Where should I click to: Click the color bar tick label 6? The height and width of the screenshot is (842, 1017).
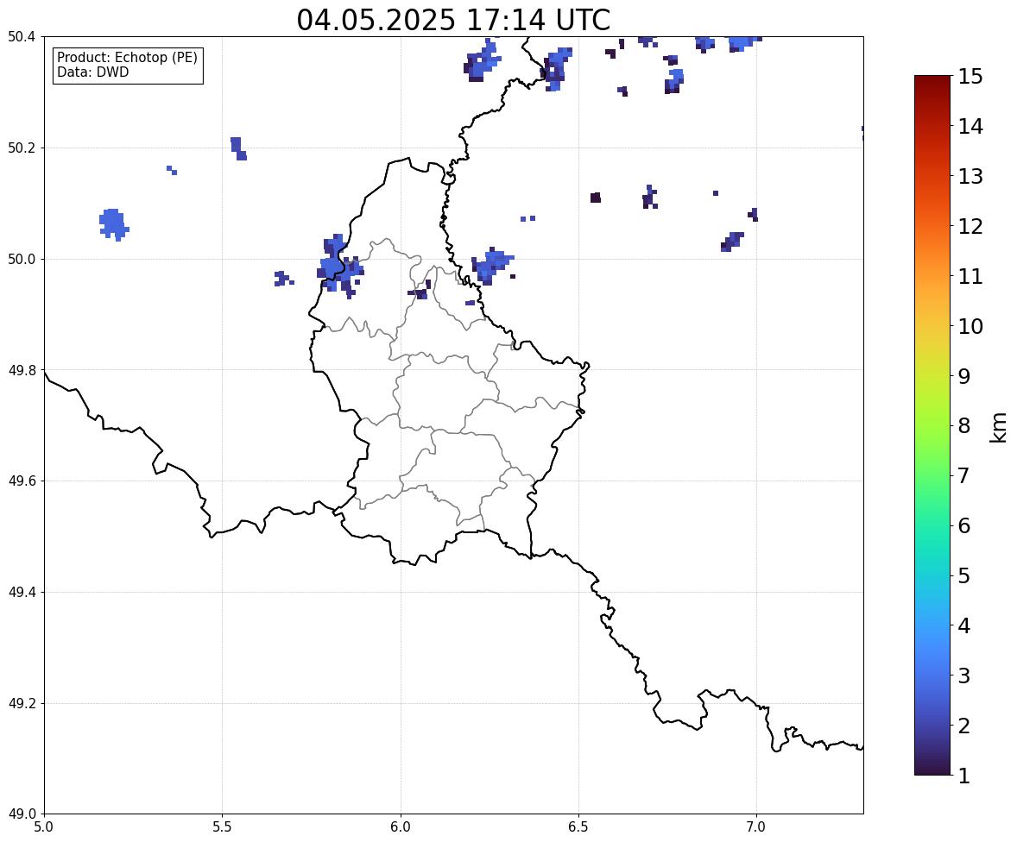(x=964, y=525)
